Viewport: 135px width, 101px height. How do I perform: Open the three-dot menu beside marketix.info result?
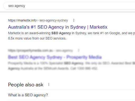pos(74,20)
